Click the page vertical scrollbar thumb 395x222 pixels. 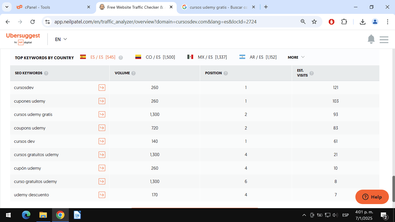pyautogui.click(x=393, y=189)
